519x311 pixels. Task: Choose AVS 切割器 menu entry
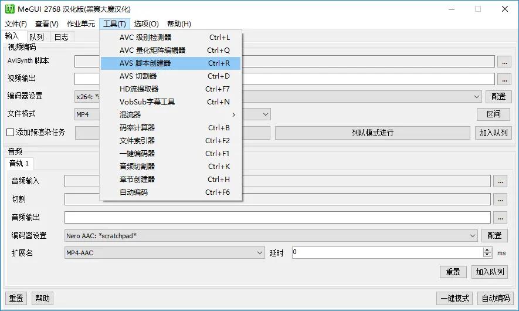pyautogui.click(x=171, y=76)
